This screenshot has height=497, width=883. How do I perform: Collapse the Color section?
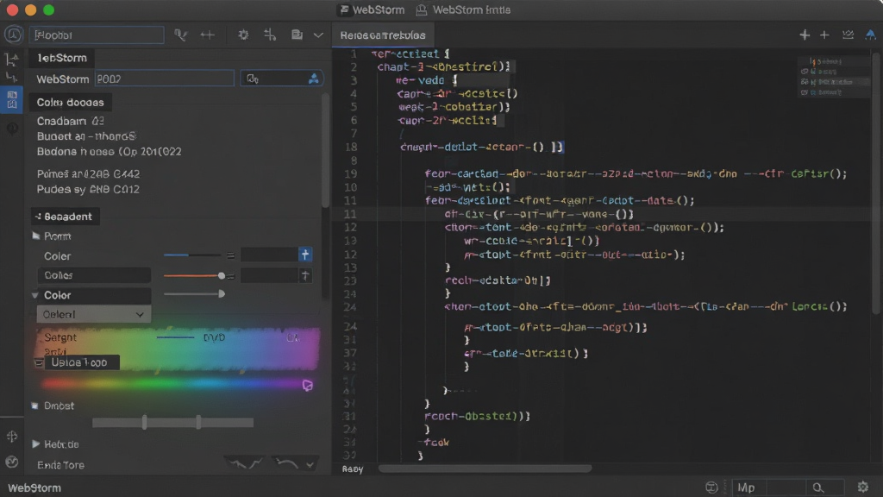34,295
